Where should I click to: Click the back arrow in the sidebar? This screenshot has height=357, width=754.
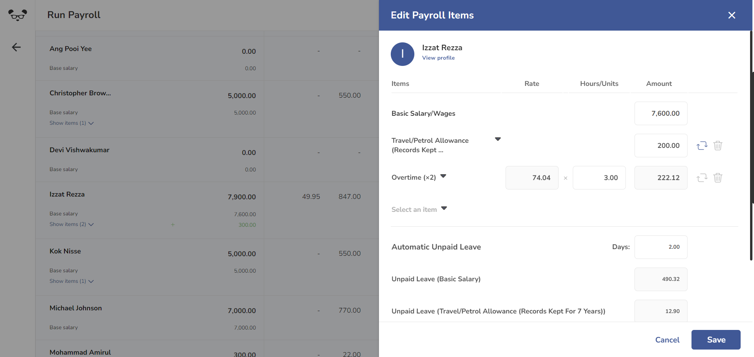pos(16,47)
